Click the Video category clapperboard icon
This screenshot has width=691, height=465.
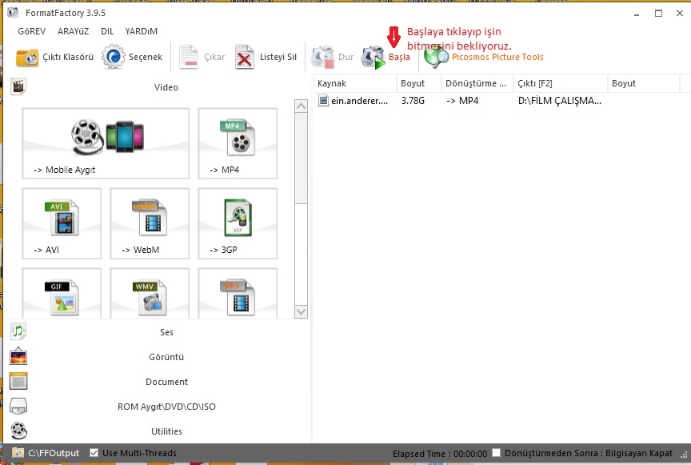click(18, 86)
